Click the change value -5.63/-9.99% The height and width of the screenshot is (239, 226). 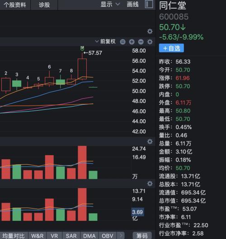click(181, 37)
